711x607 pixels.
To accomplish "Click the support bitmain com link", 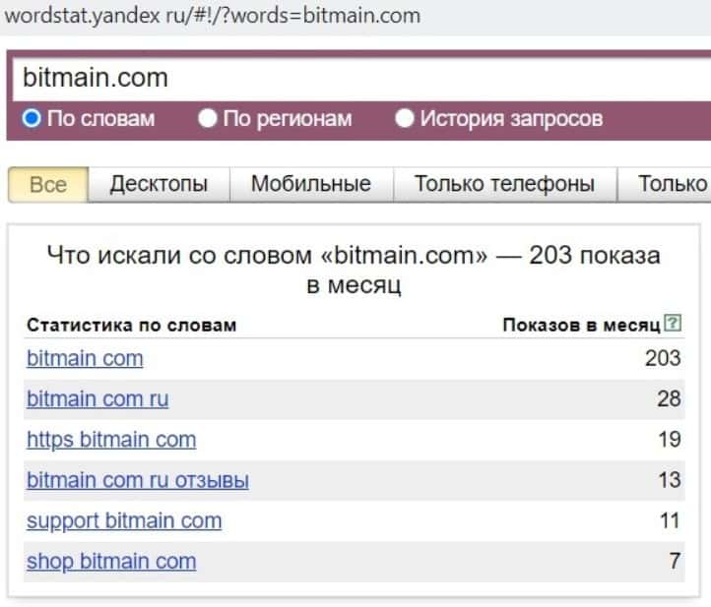I will 124,520.
